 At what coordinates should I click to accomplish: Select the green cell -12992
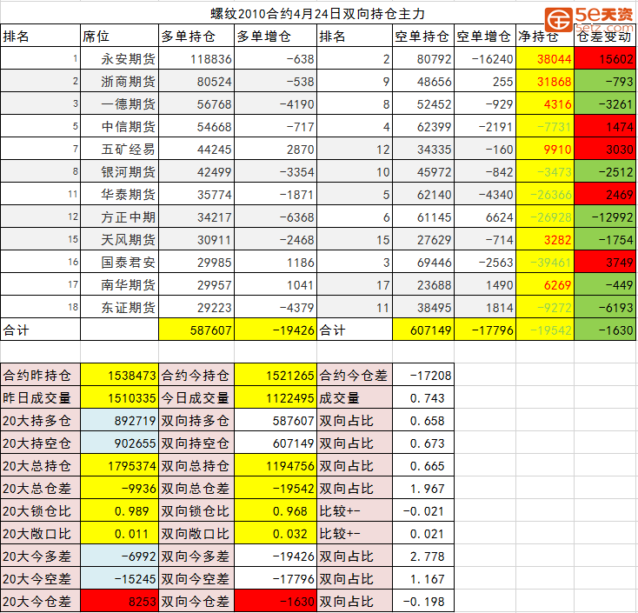tap(605, 217)
